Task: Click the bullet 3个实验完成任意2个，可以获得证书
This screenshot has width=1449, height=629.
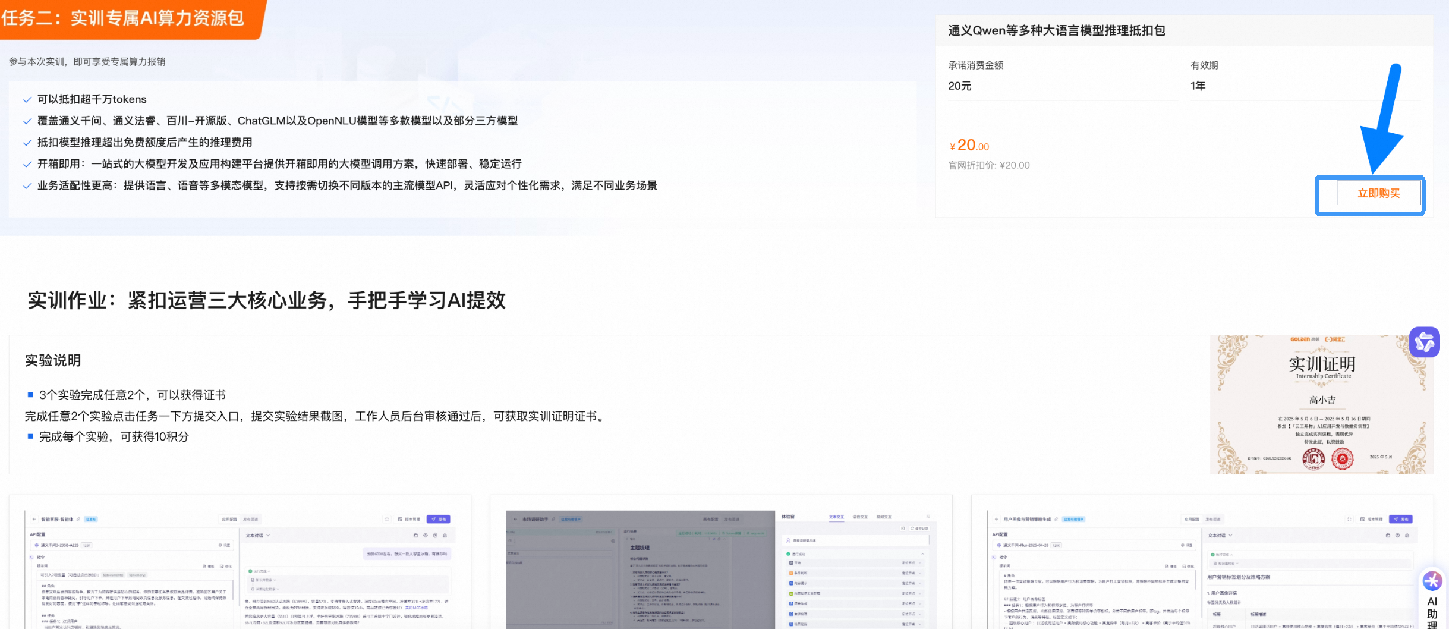Action: 133,395
